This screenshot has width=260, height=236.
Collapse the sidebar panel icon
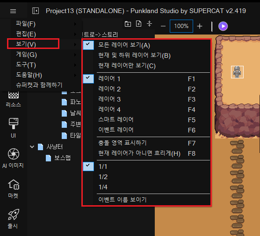coord(36,11)
